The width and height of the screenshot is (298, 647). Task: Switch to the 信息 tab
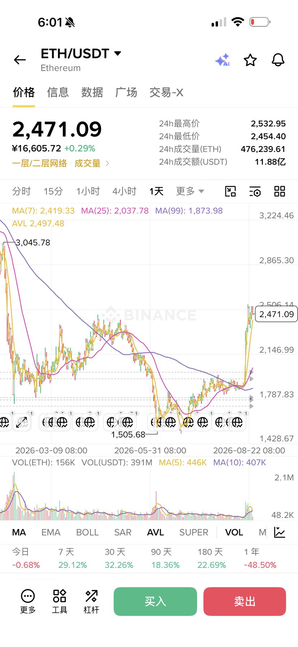58,93
